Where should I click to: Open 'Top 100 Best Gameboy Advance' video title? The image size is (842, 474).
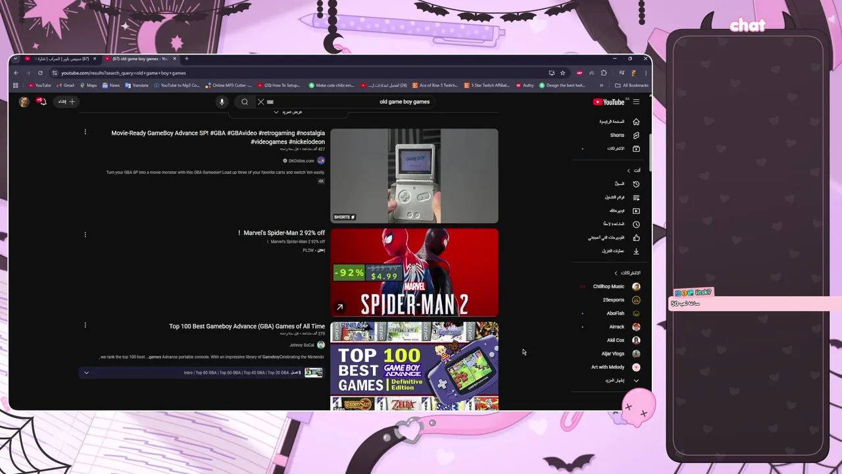pos(247,326)
